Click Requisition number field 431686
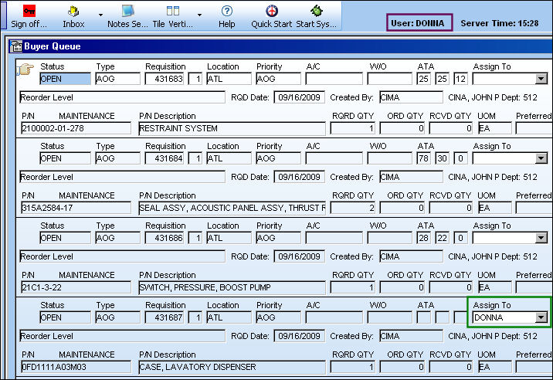The height and width of the screenshot is (380, 553). tap(165, 238)
